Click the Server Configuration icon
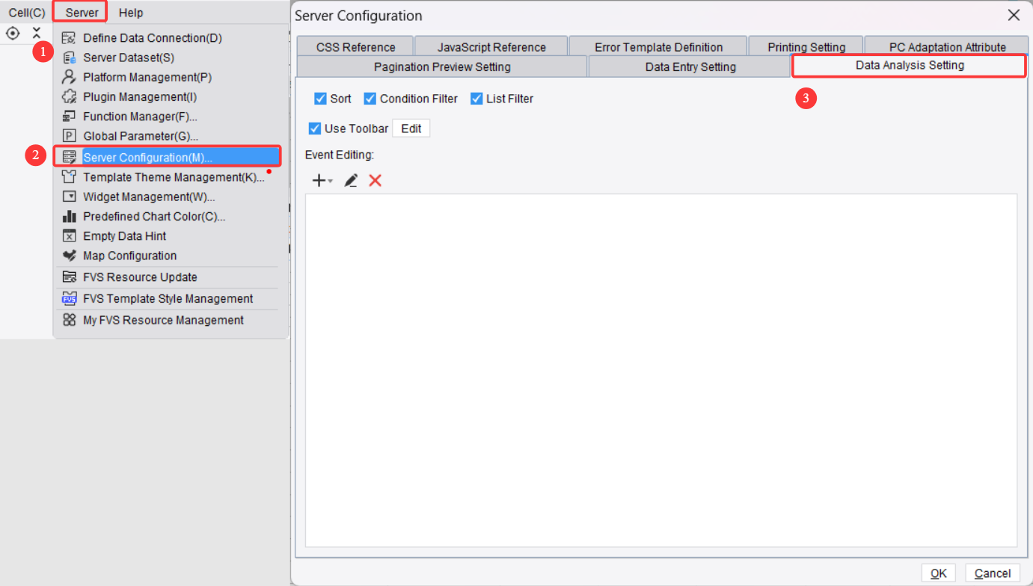The height and width of the screenshot is (586, 1033). (x=69, y=157)
